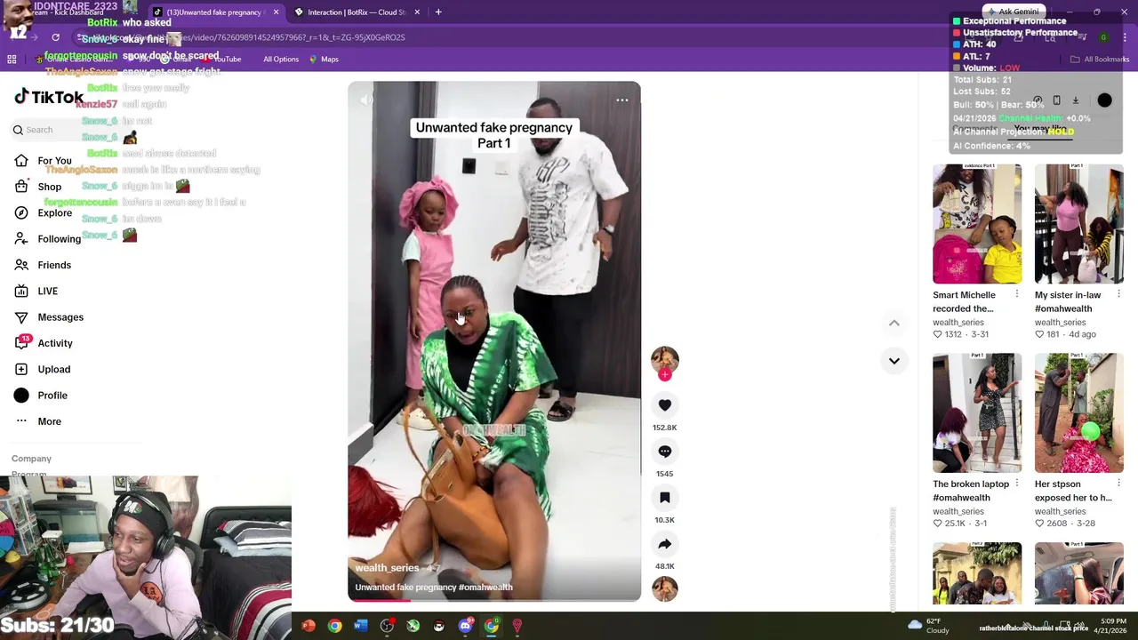The height and width of the screenshot is (640, 1138).
Task: Open the Profile page
Action: point(40,396)
